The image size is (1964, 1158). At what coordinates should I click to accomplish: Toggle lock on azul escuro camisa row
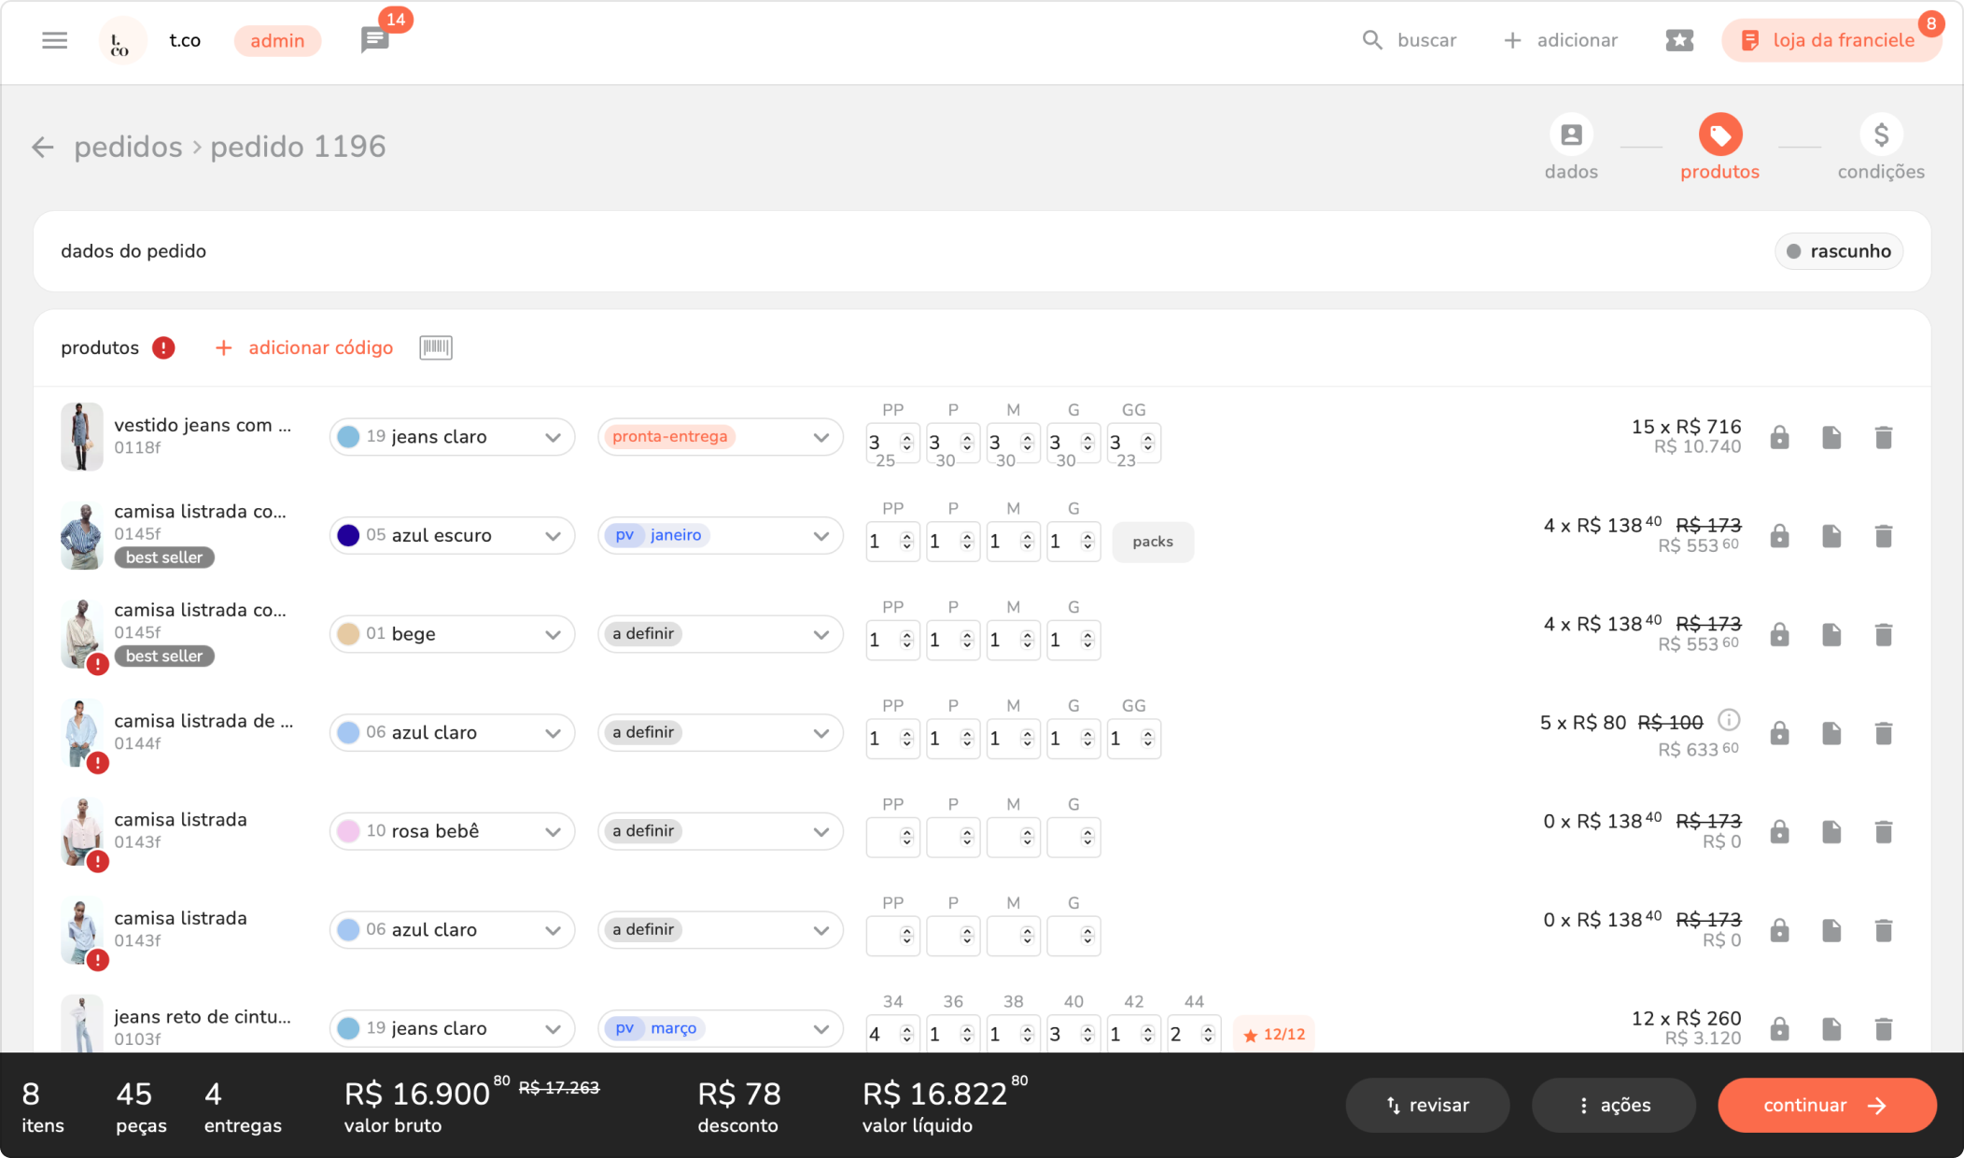(1779, 536)
